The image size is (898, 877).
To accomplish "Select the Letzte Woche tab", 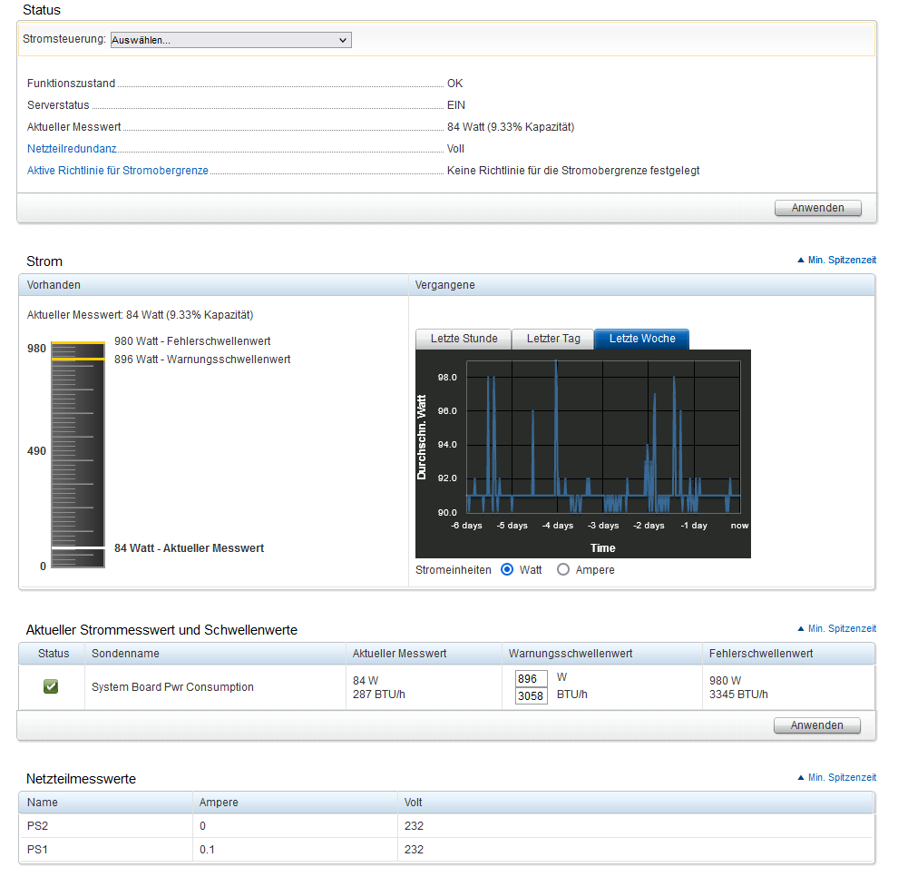I will pyautogui.click(x=642, y=339).
